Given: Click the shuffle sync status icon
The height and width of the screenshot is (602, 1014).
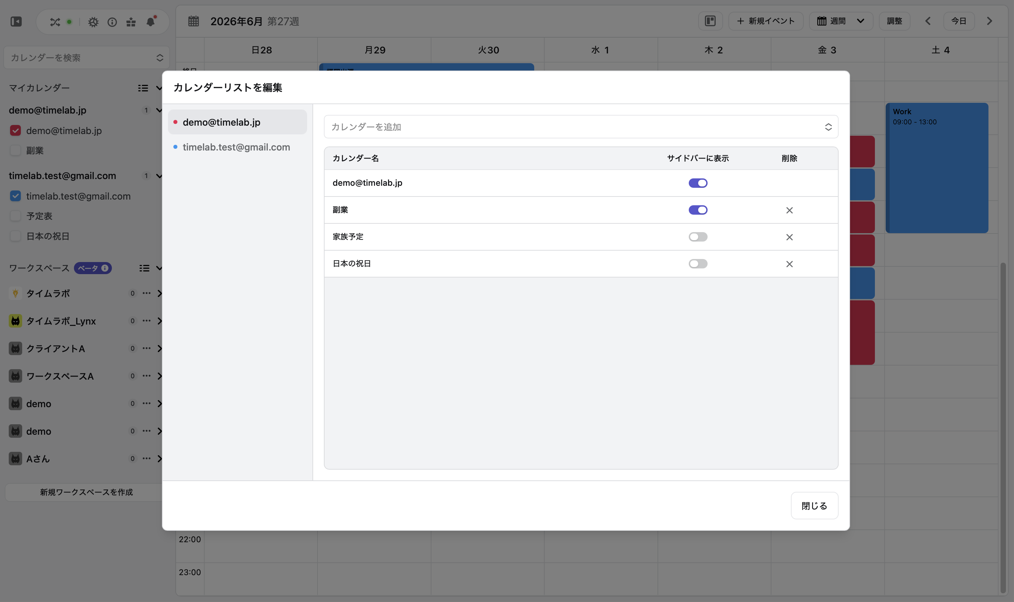Looking at the screenshot, I should pos(55,22).
